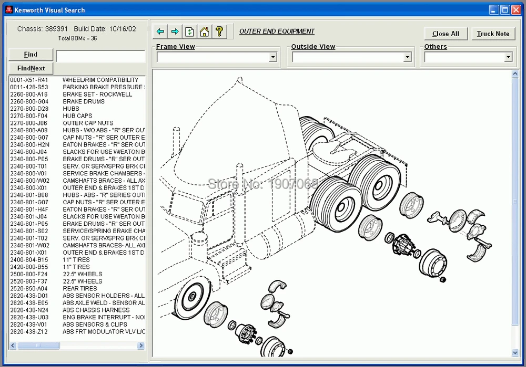
Task: Select row 2340-800-W02 CAMSHAFTS BRACES
Action: [77, 181]
